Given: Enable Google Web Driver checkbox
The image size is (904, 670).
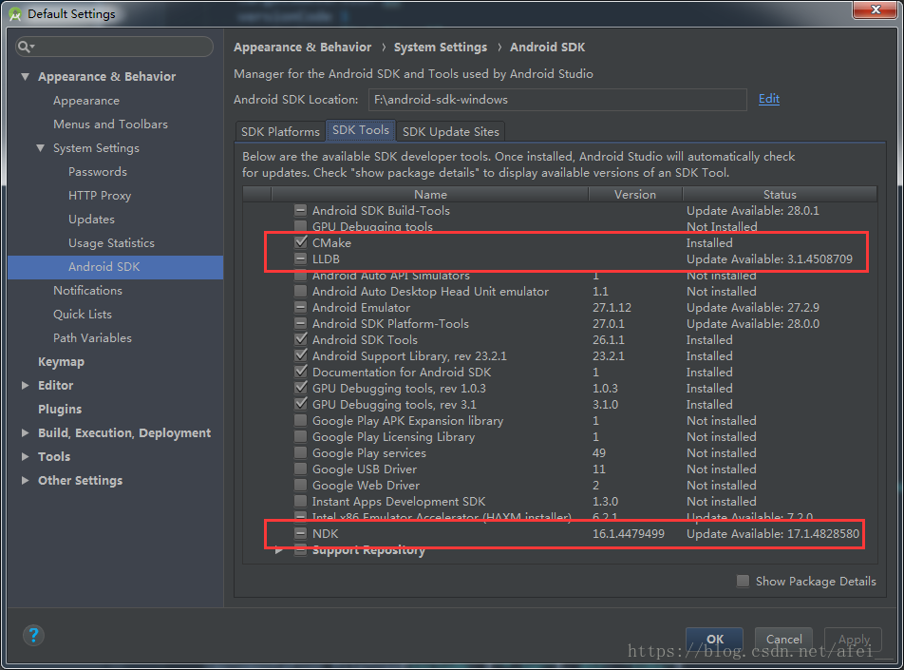Looking at the screenshot, I should pyautogui.click(x=300, y=486).
